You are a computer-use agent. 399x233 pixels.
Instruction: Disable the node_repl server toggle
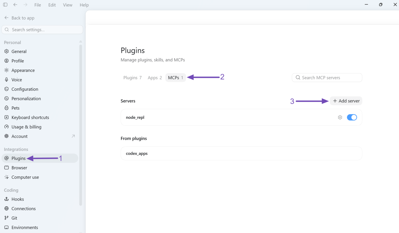(352, 117)
